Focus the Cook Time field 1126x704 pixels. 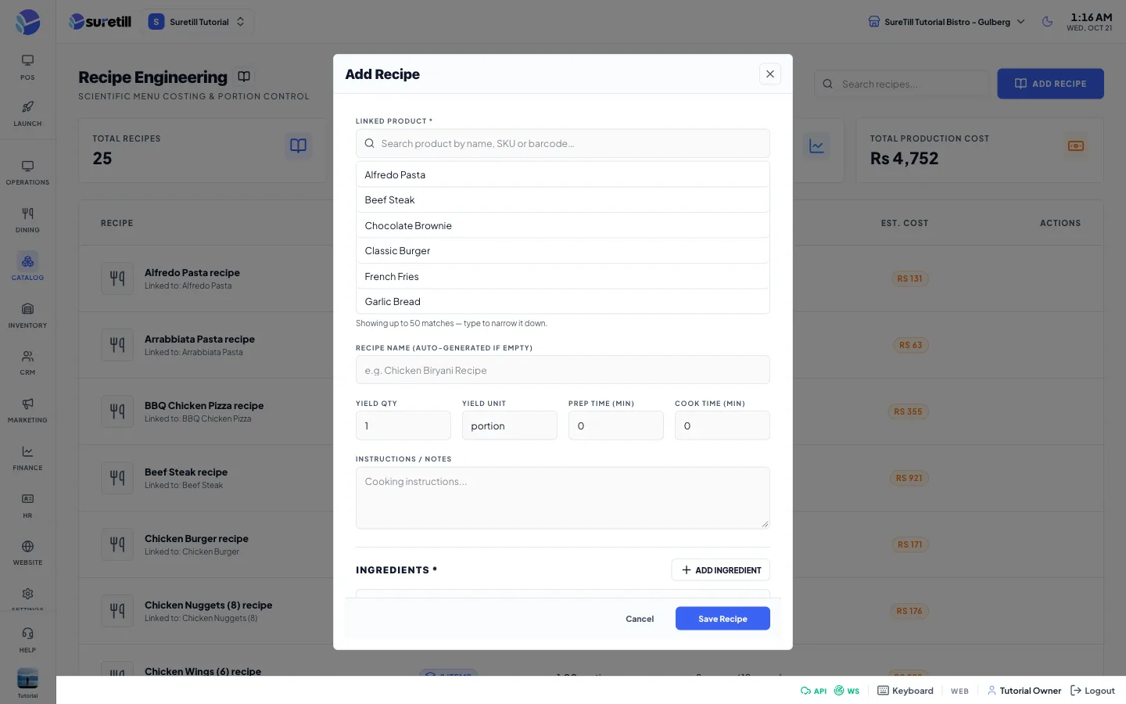723,426
